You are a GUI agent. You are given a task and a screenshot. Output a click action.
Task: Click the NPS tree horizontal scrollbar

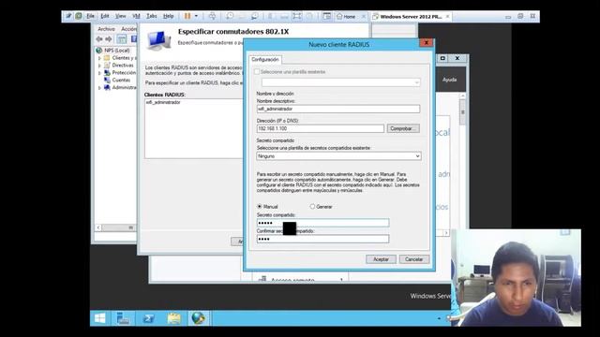(x=119, y=227)
